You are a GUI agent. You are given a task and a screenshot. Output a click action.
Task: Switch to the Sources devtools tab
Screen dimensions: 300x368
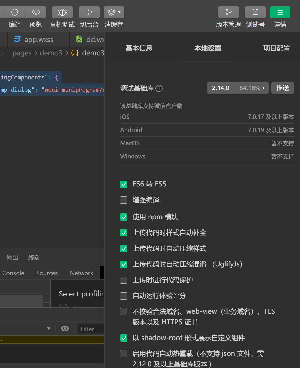tap(47, 273)
